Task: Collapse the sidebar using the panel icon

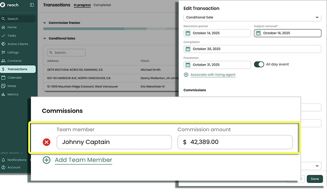Action: [32, 5]
